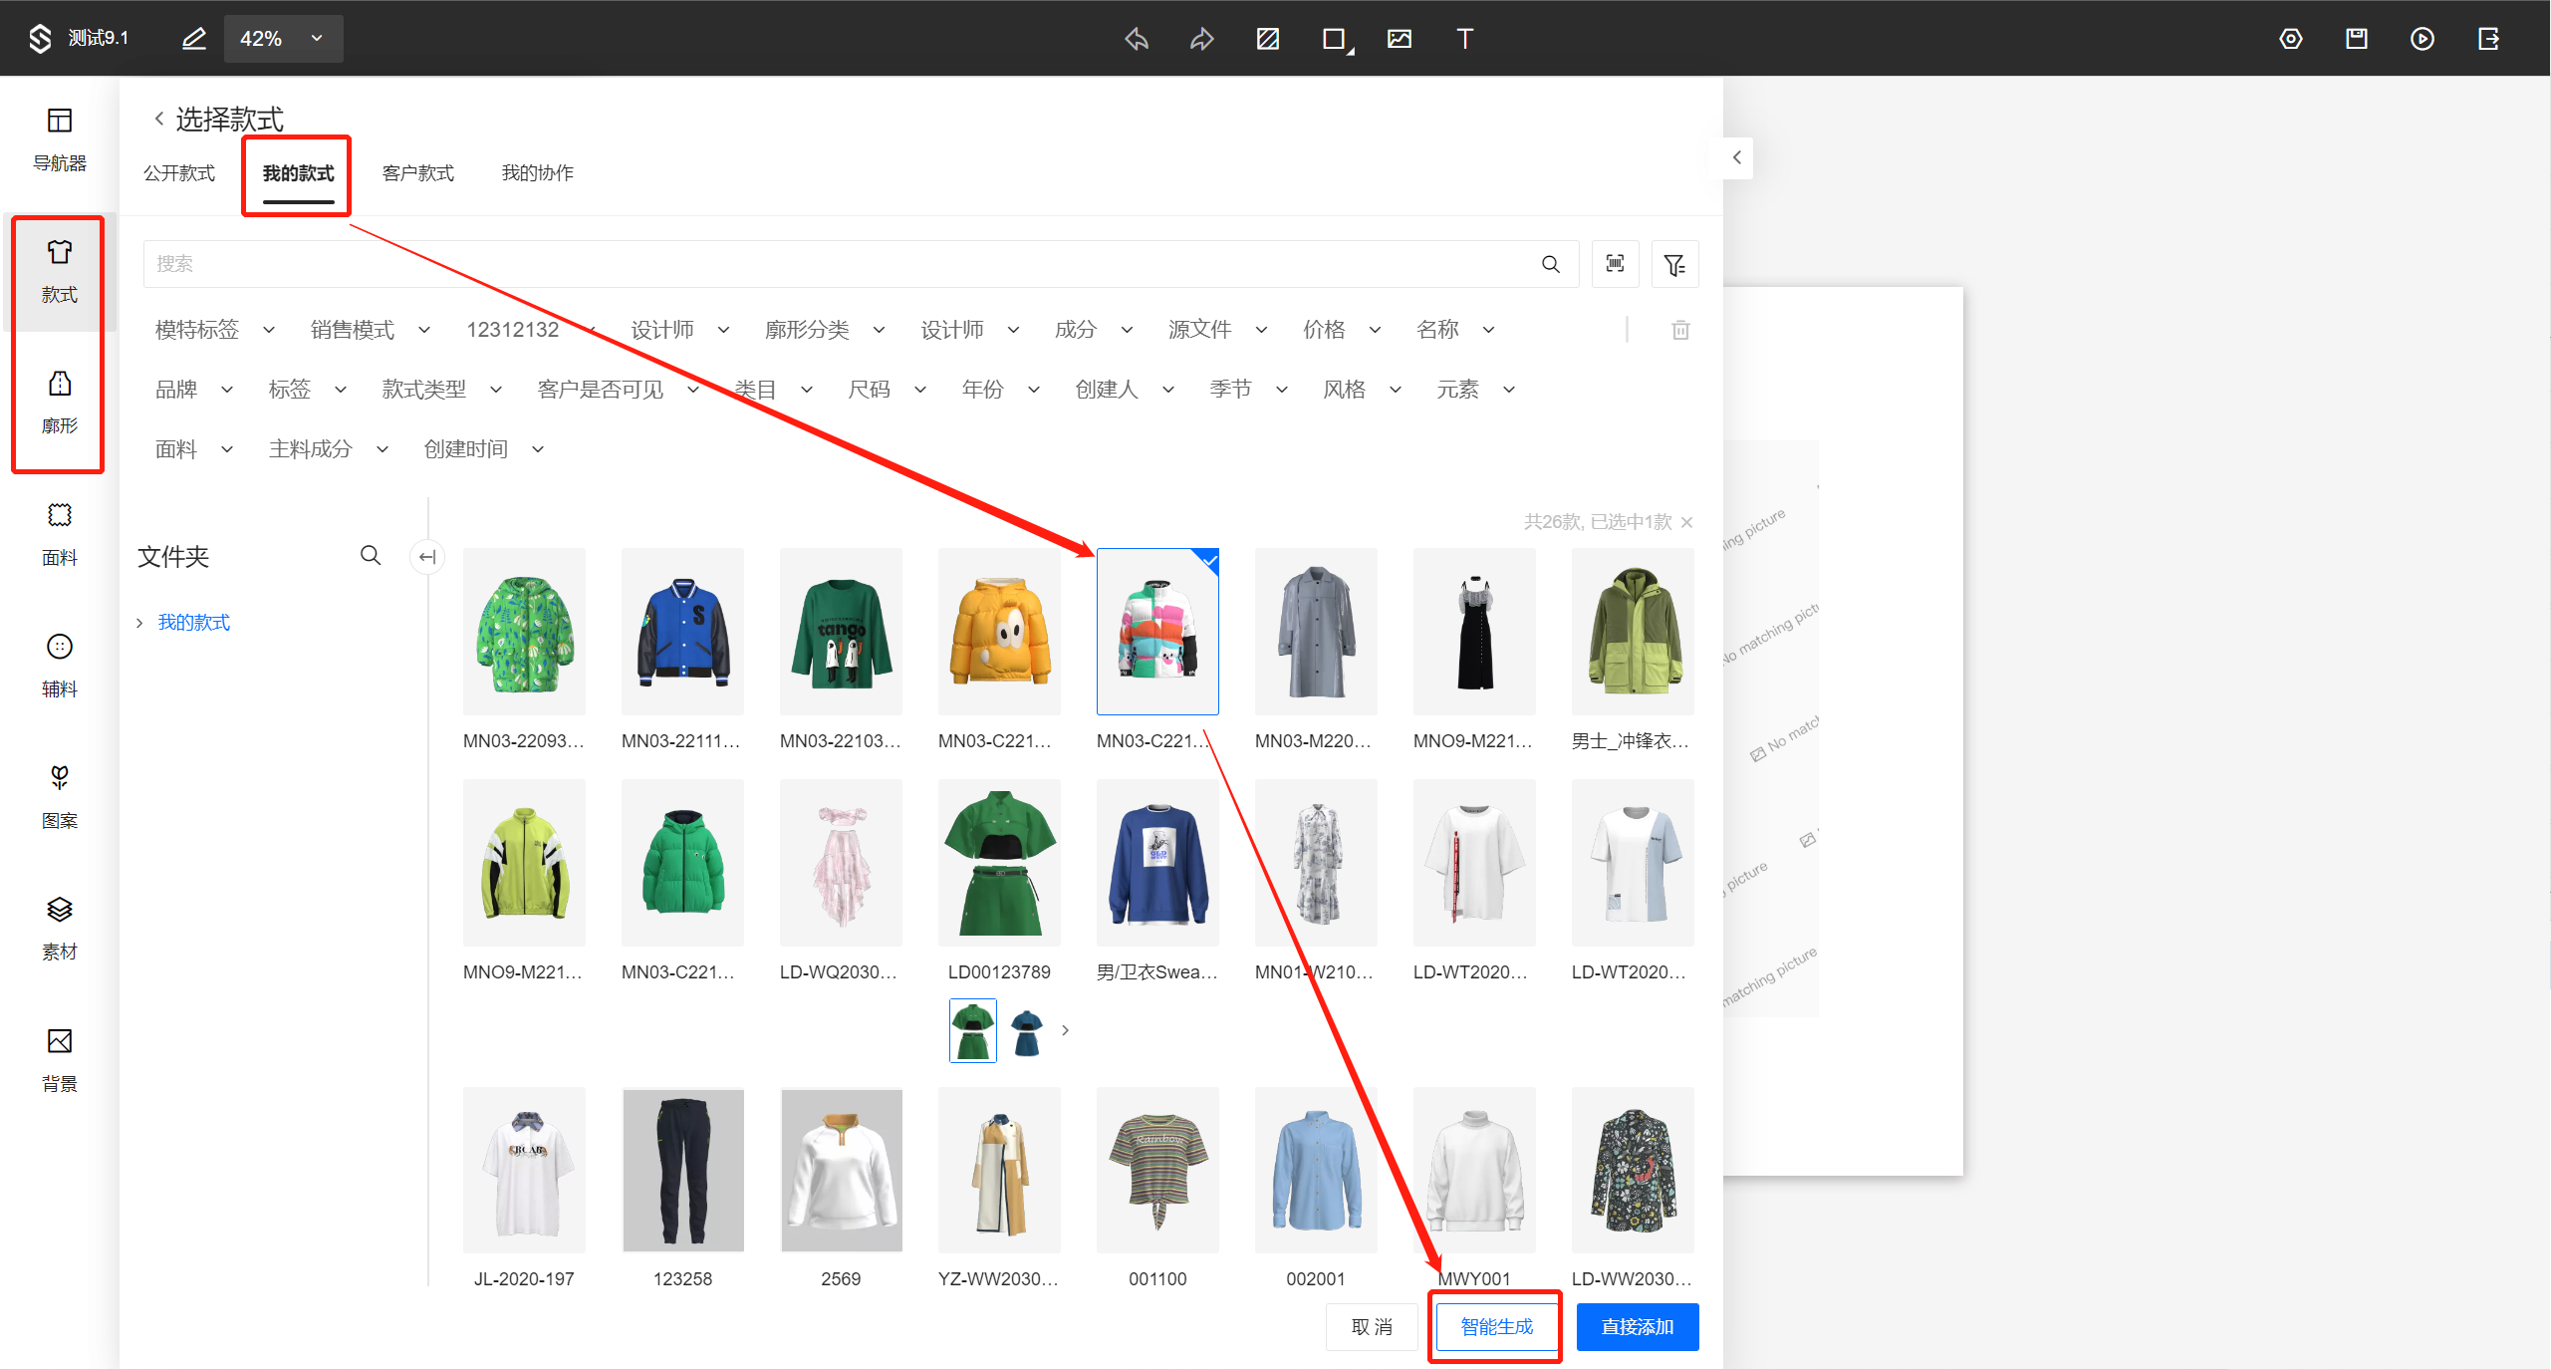
Task: Select the green floral puffer MN03-22093
Action: (524, 632)
